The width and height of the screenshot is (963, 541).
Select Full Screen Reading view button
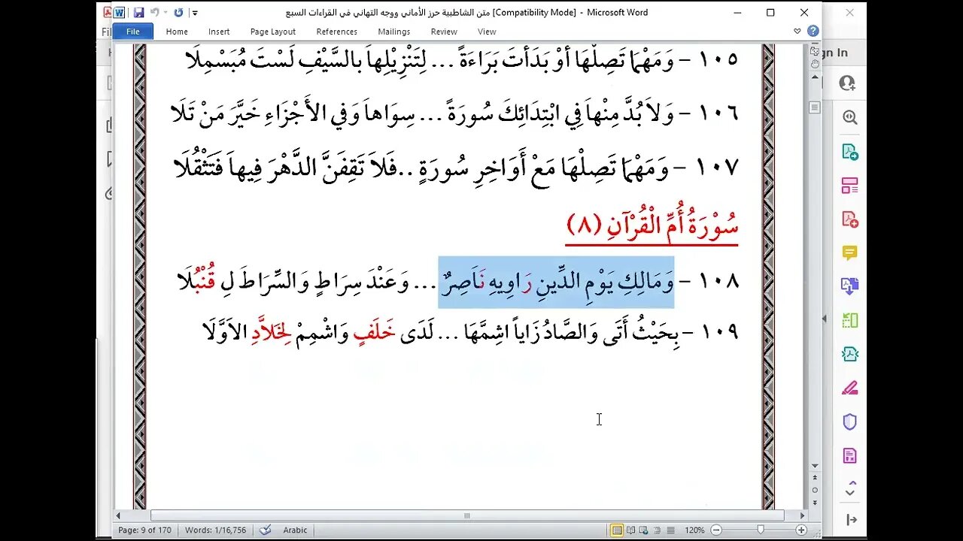point(630,530)
